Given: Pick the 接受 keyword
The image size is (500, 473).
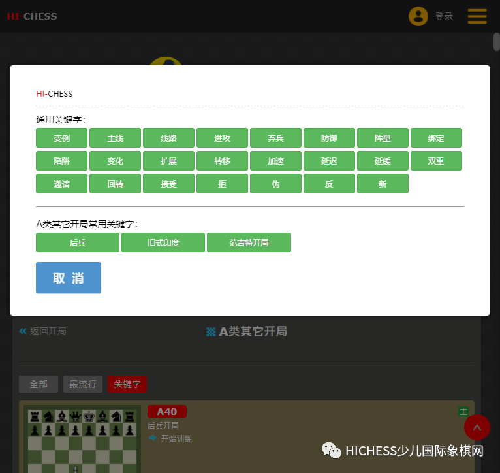Looking at the screenshot, I should (x=168, y=184).
